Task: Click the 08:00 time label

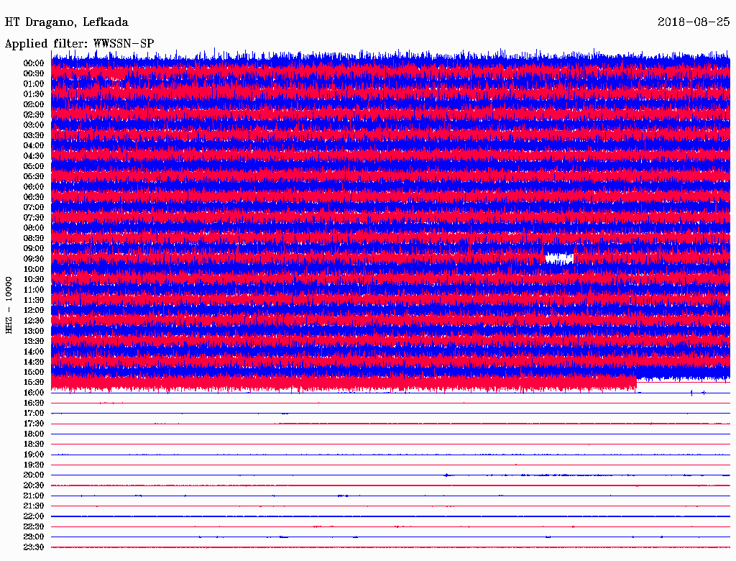Action: (34, 228)
